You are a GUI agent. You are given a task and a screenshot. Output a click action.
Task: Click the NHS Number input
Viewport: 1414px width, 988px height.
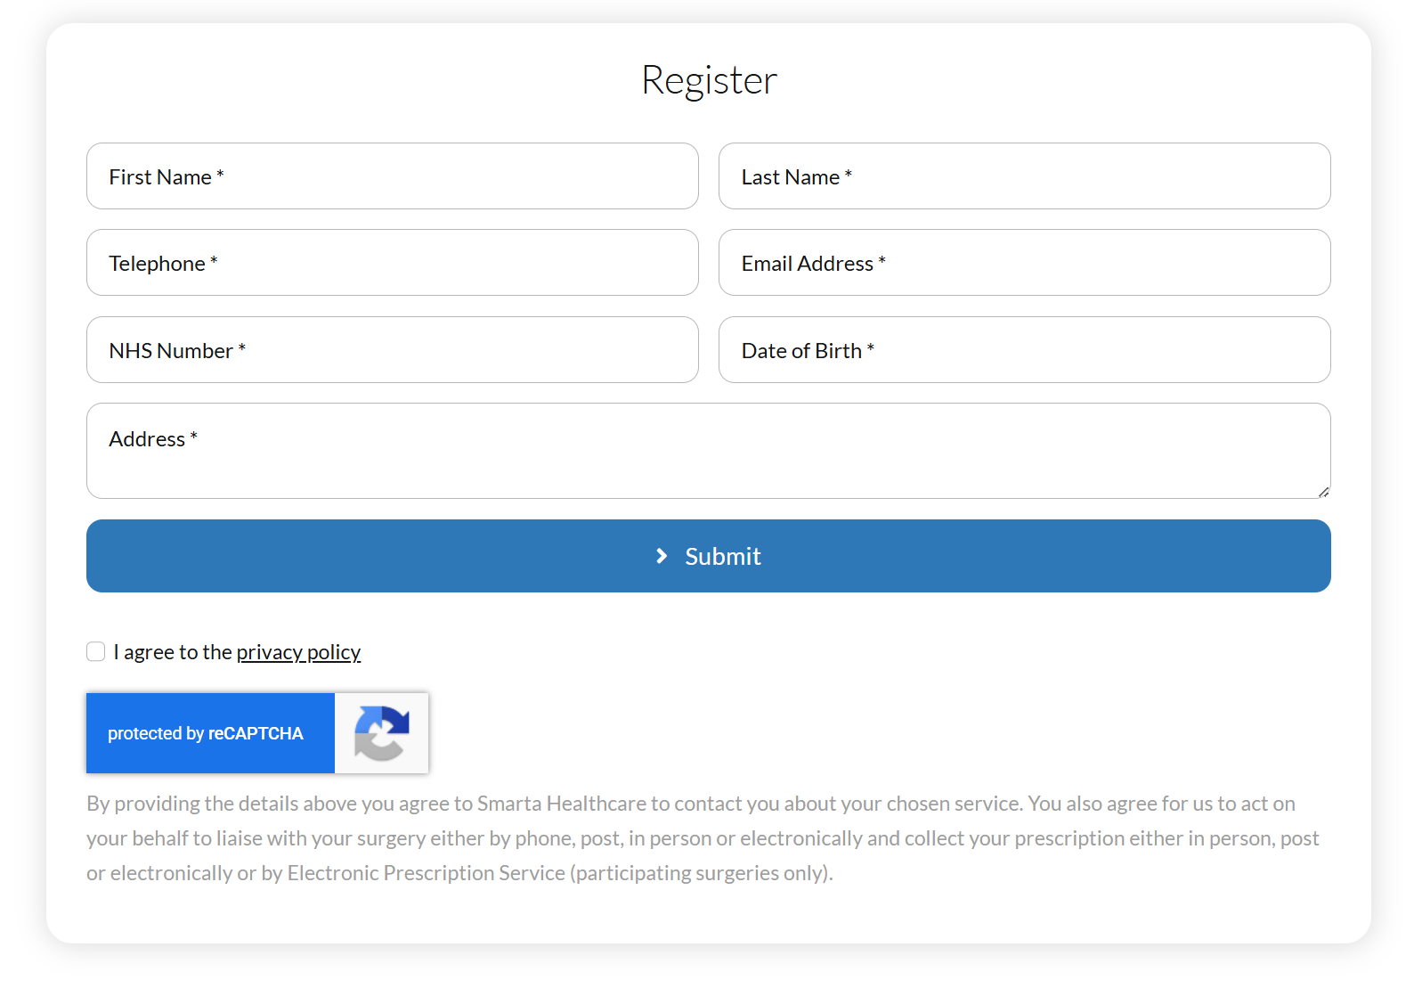coord(392,350)
